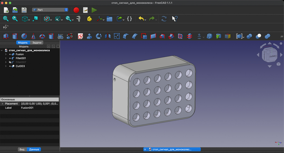Color individual faces with cube icon
284x153 pixels.
pos(228,36)
